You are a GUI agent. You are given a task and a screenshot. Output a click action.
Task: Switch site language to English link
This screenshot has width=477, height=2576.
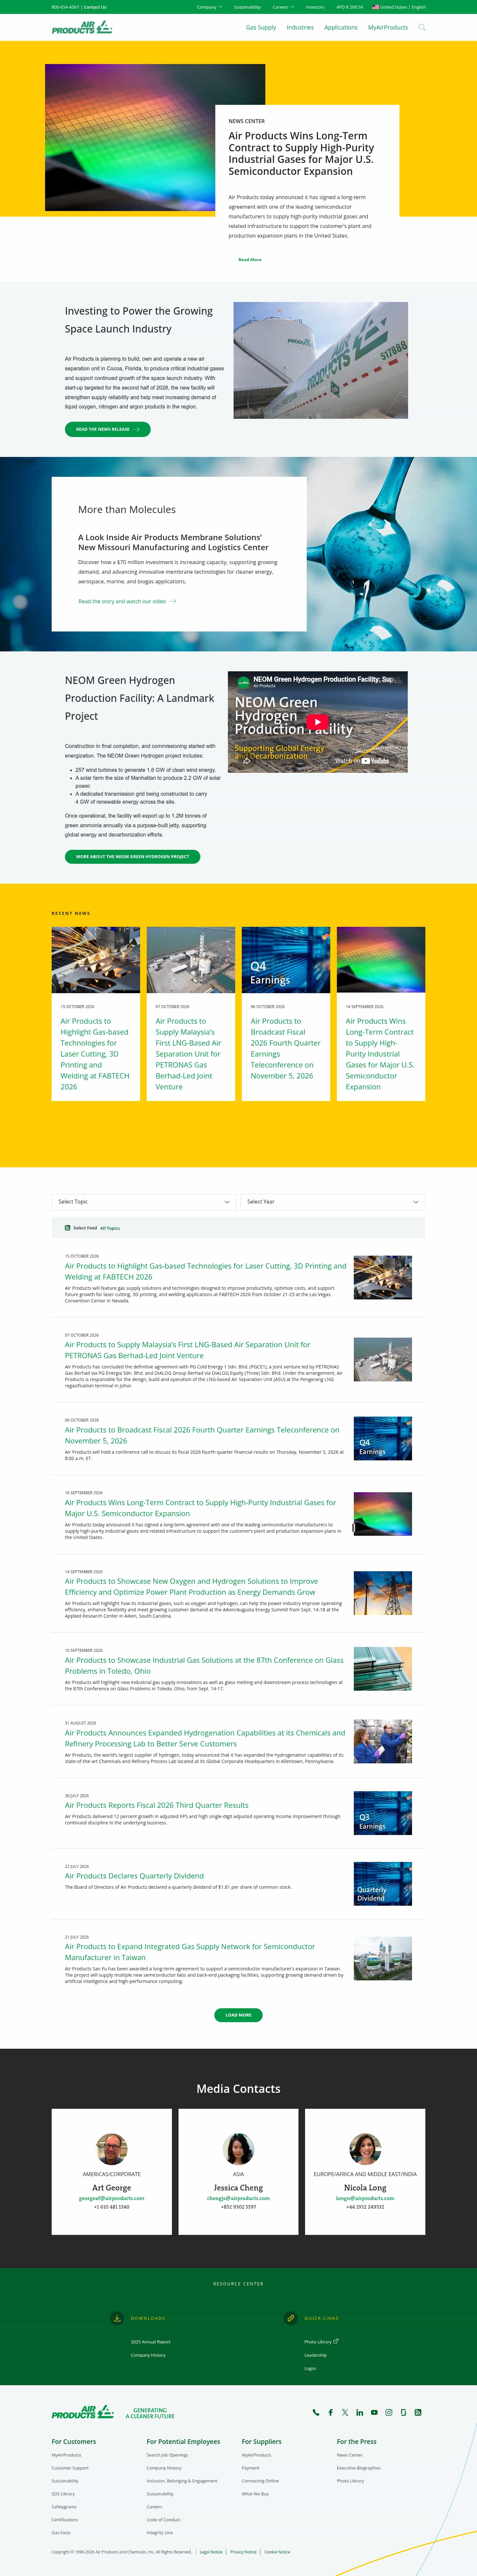click(x=419, y=7)
